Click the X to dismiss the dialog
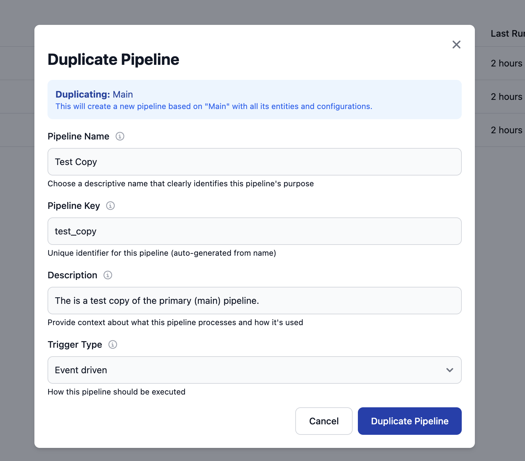This screenshot has width=525, height=461. coord(456,45)
